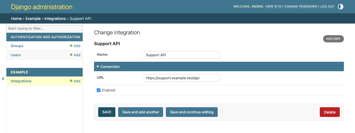Screen dimensions: 355x133
Task: Toggle the light/dark theme icon
Action: (341, 7)
